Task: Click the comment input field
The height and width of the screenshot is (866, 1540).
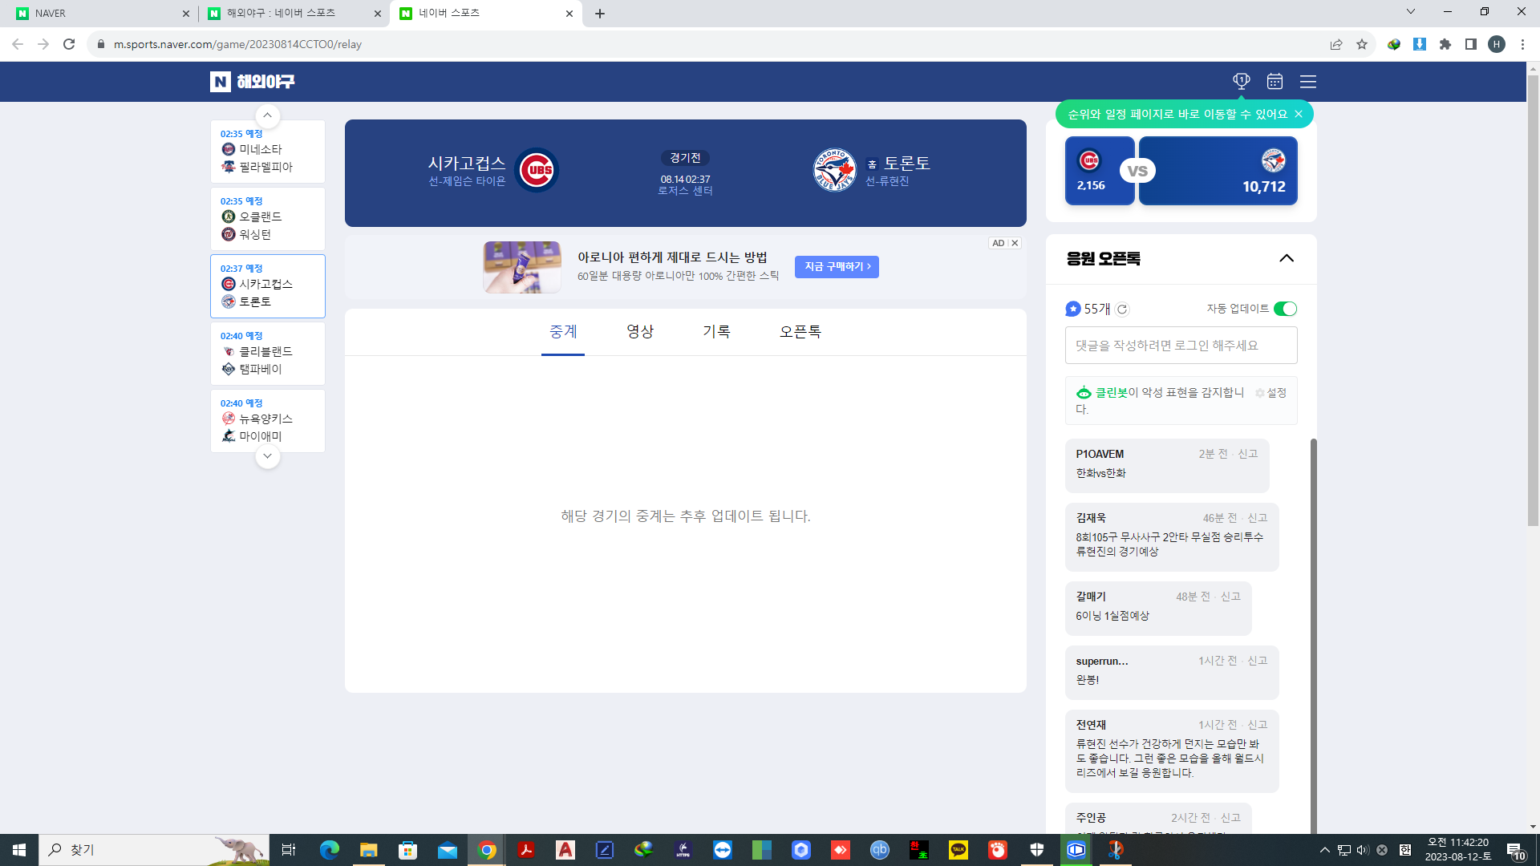Action: (x=1181, y=346)
